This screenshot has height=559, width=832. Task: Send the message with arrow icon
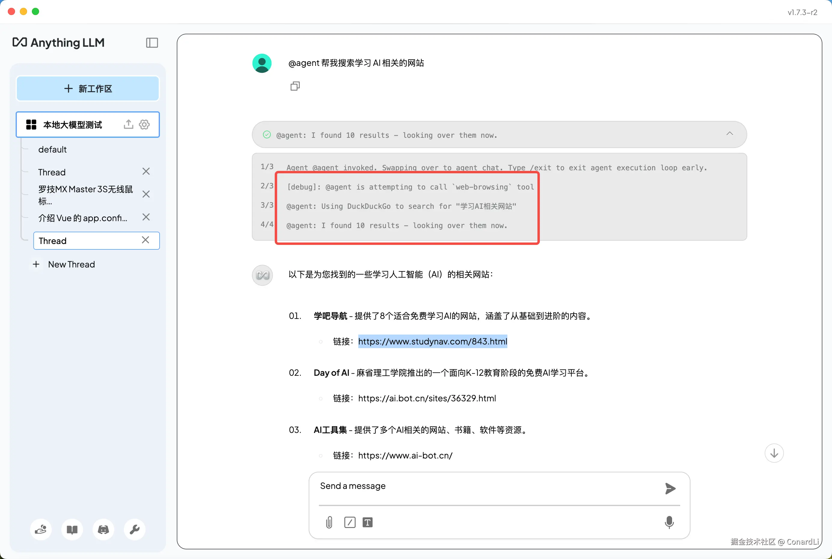[670, 488]
